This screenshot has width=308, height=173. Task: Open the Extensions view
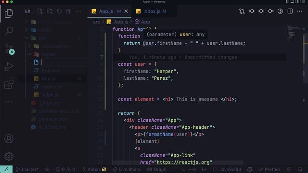point(9,84)
